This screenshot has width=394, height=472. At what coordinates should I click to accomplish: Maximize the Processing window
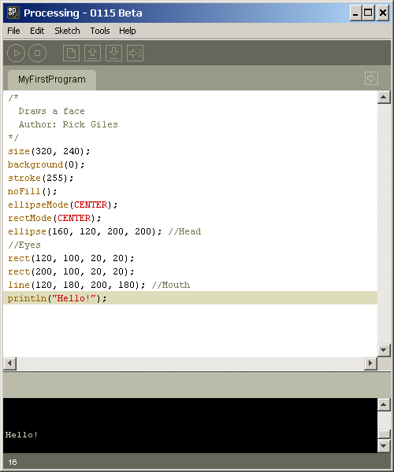tap(368, 13)
